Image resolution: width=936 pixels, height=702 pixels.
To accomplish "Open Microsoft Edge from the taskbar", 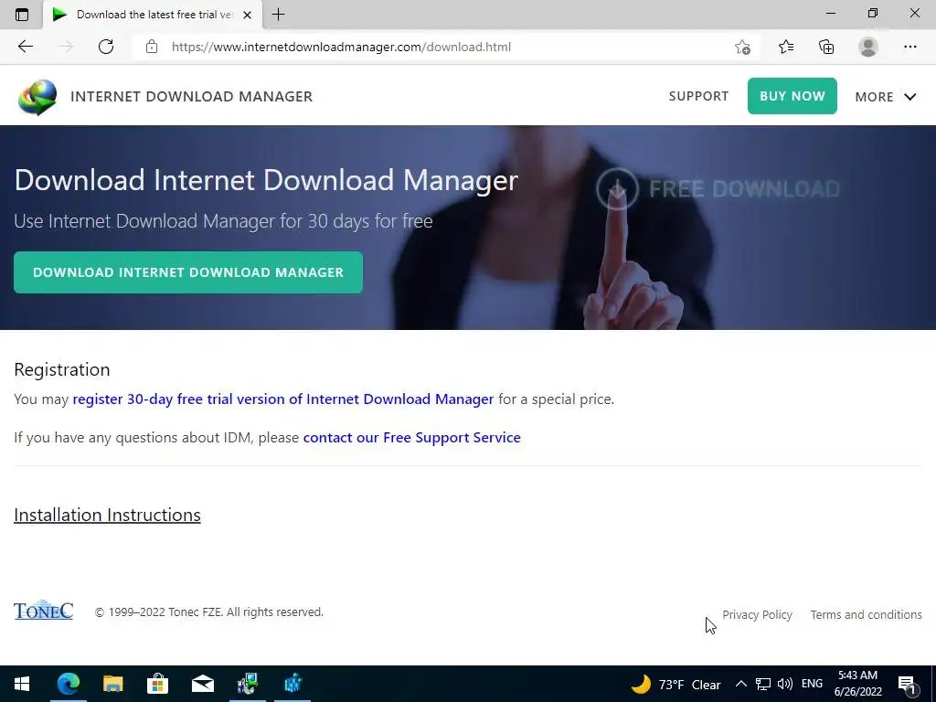I will [68, 684].
